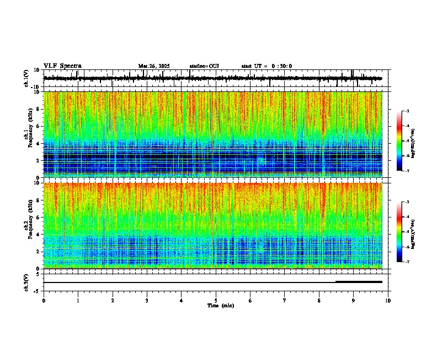Click the "-5" tick on ch.3(V) axis
Screen dimensions: 437x337
pyautogui.click(x=38, y=291)
